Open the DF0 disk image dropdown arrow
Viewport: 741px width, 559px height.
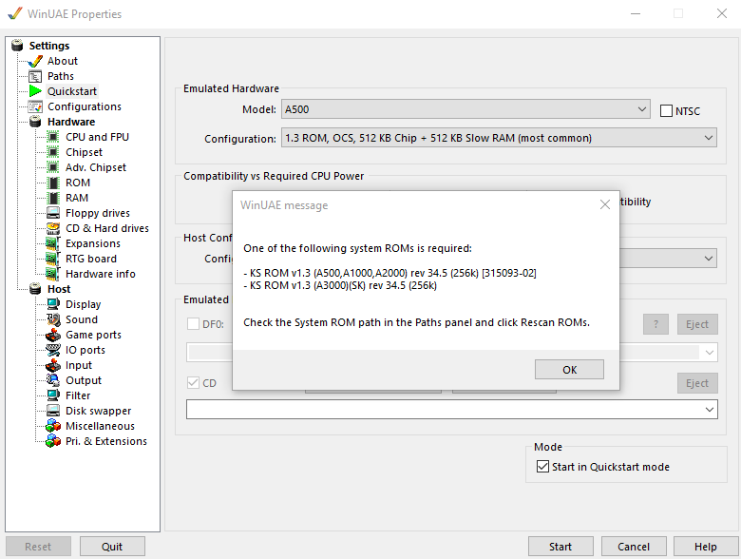tap(710, 353)
